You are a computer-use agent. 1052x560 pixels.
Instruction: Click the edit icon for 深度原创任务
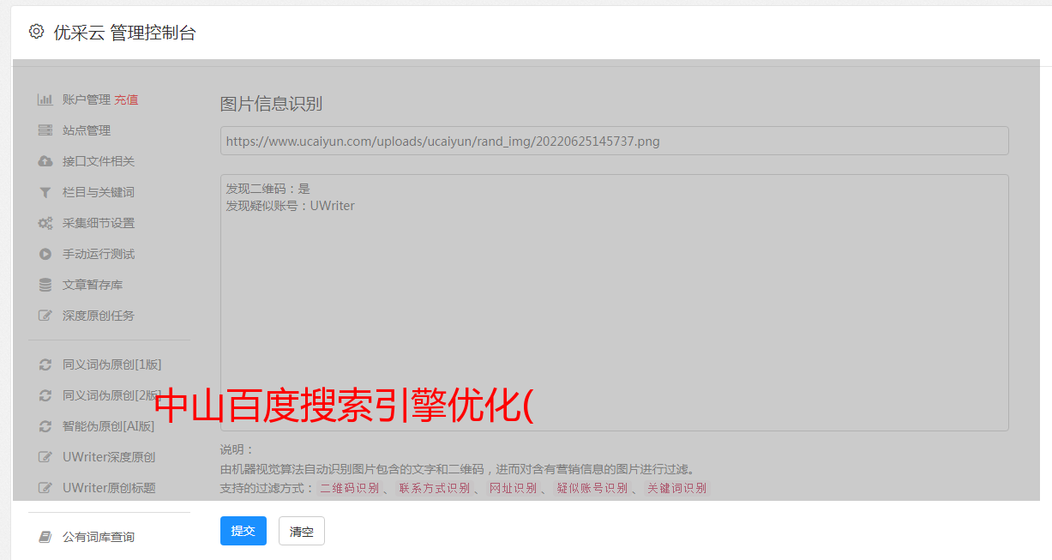(x=45, y=316)
